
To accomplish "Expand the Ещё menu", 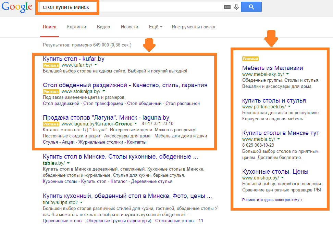I will tap(156, 27).
